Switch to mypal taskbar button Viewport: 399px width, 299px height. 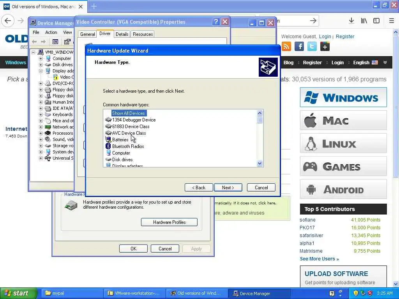pyautogui.click(x=71, y=293)
